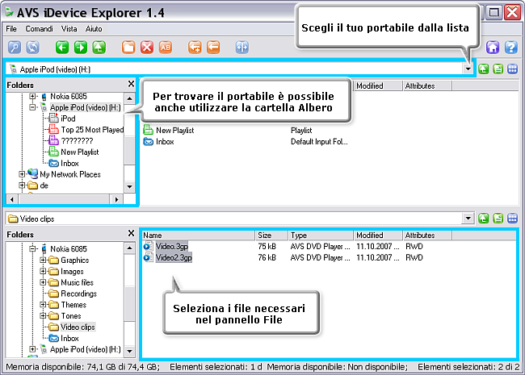Go up one level with green up arrow
Viewport: 525px width, 375px height.
(99, 48)
